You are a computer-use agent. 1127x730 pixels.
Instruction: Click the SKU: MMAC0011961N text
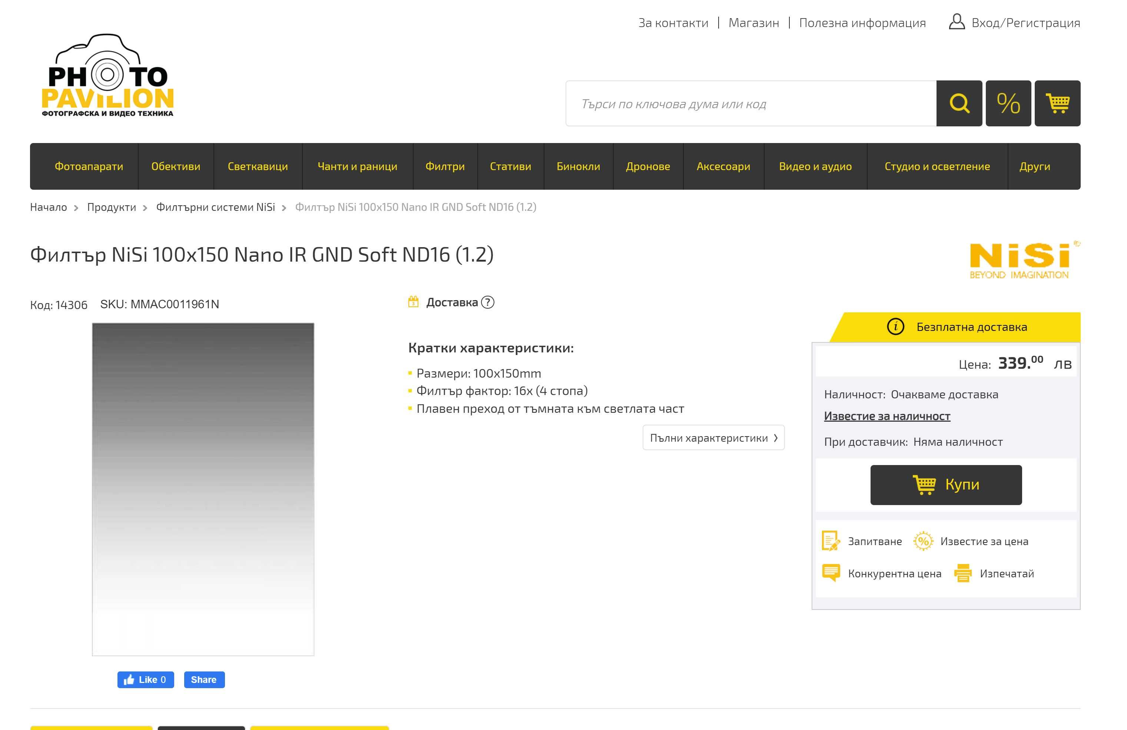160,304
